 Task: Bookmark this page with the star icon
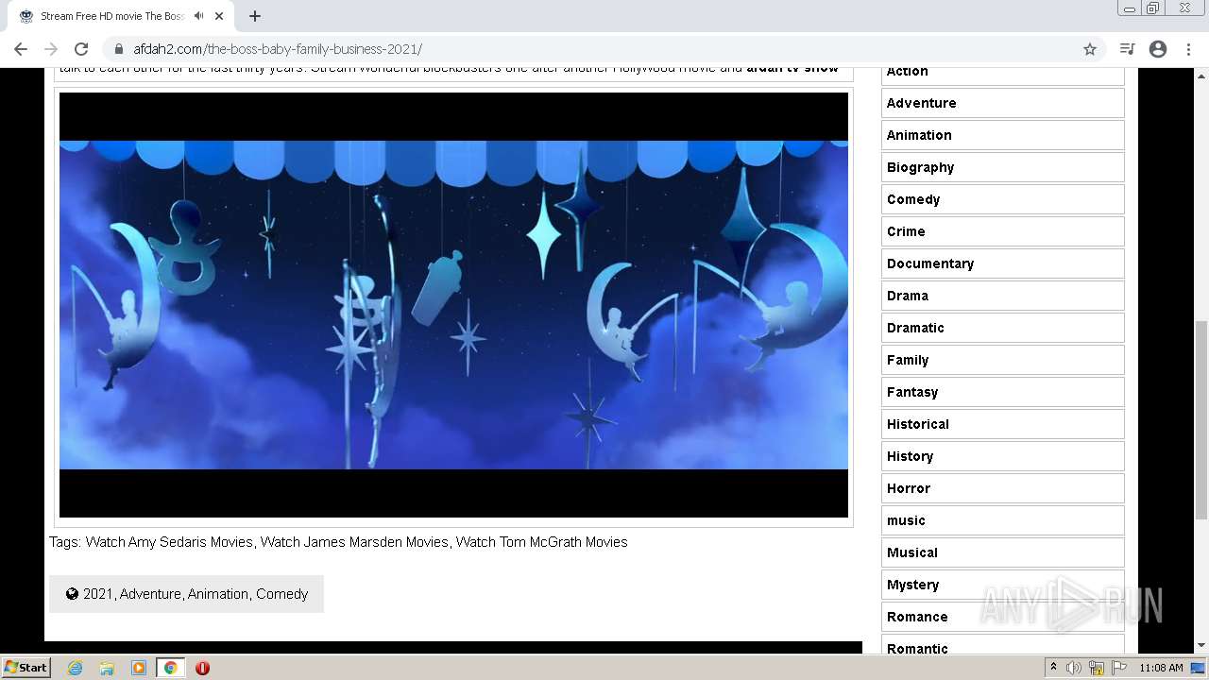click(x=1089, y=49)
